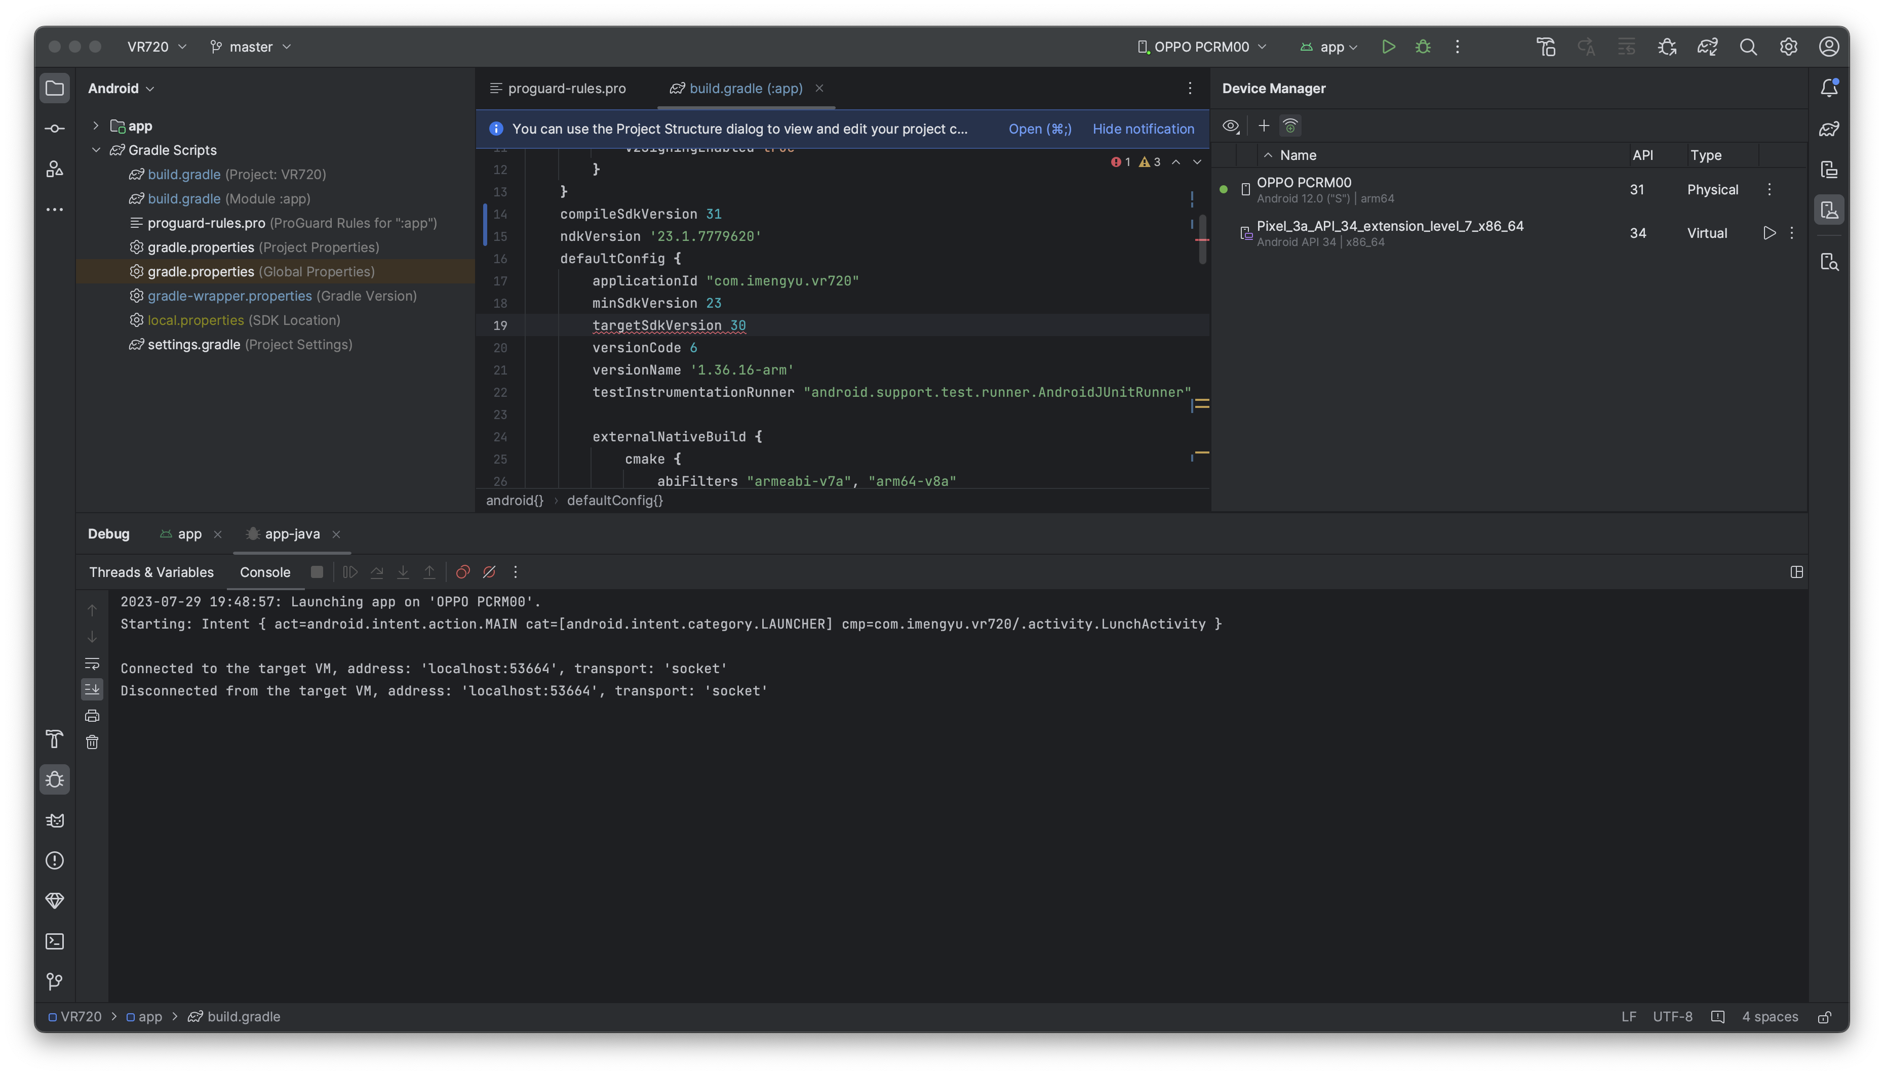Click the Pair devices over Wi-Fi icon
This screenshot has width=1884, height=1075.
pos(1290,126)
